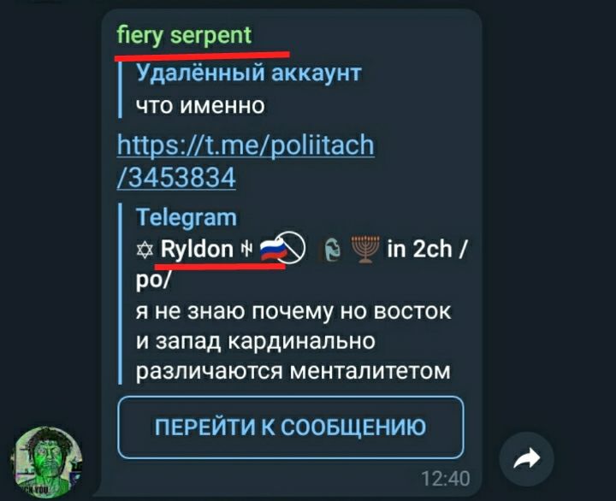This screenshot has width=616, height=501.
Task: Click the 'ПЕРЕЙТИ К СООБЩЕНИЮ' button
Action: 291,427
